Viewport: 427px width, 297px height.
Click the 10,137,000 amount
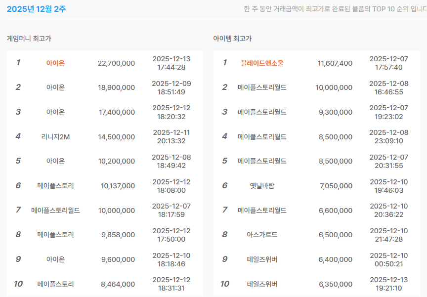(x=118, y=186)
